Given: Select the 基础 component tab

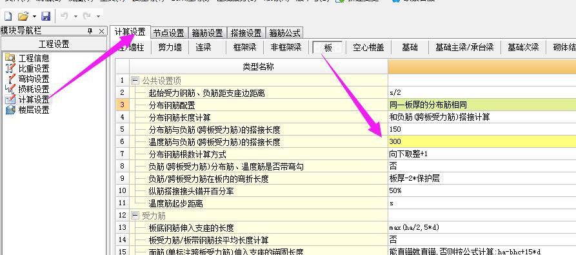Looking at the screenshot, I should tap(410, 47).
